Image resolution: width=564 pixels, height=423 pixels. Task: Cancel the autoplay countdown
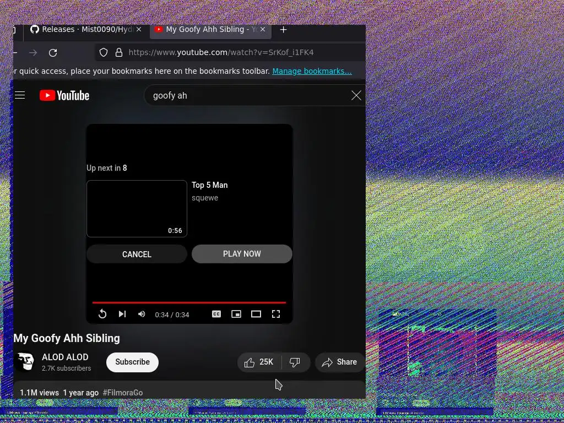pyautogui.click(x=137, y=254)
